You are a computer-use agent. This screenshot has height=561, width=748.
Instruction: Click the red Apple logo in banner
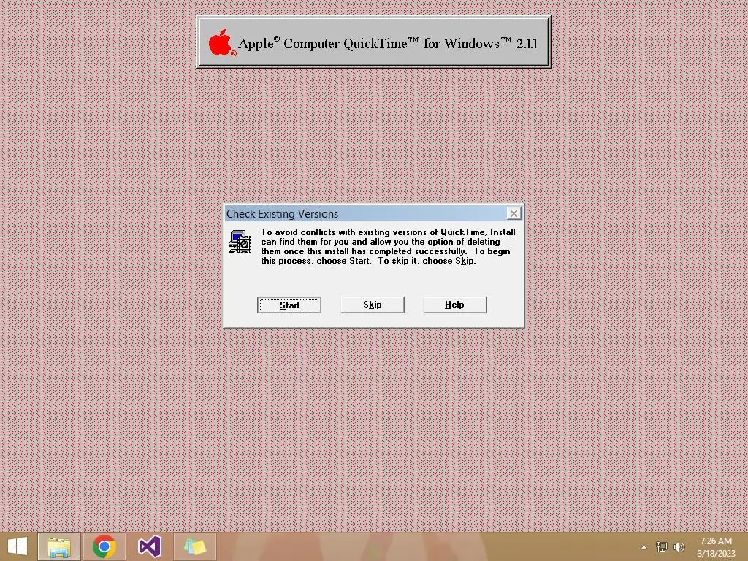pos(221,42)
